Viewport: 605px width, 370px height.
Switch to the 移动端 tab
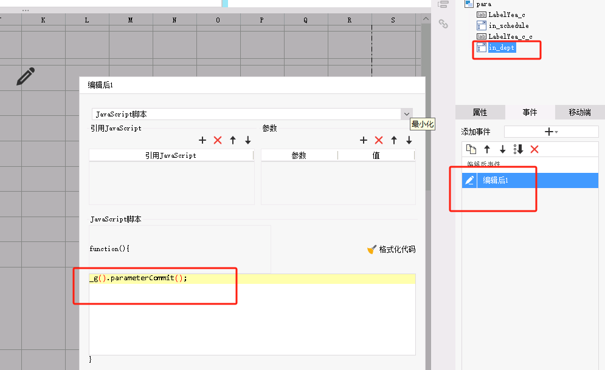coord(579,112)
